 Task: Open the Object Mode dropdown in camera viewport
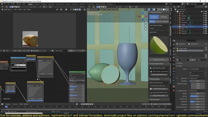[x=94, y=9]
